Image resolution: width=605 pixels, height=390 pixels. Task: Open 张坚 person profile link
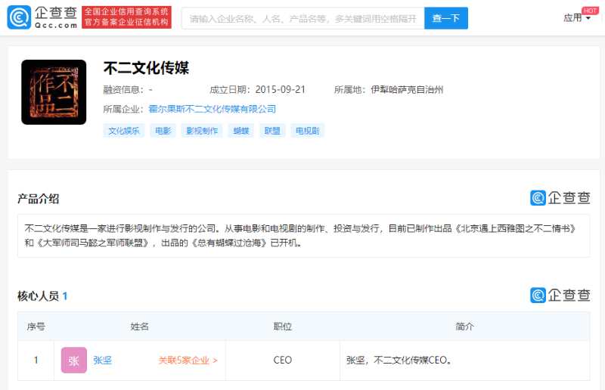tap(102, 361)
